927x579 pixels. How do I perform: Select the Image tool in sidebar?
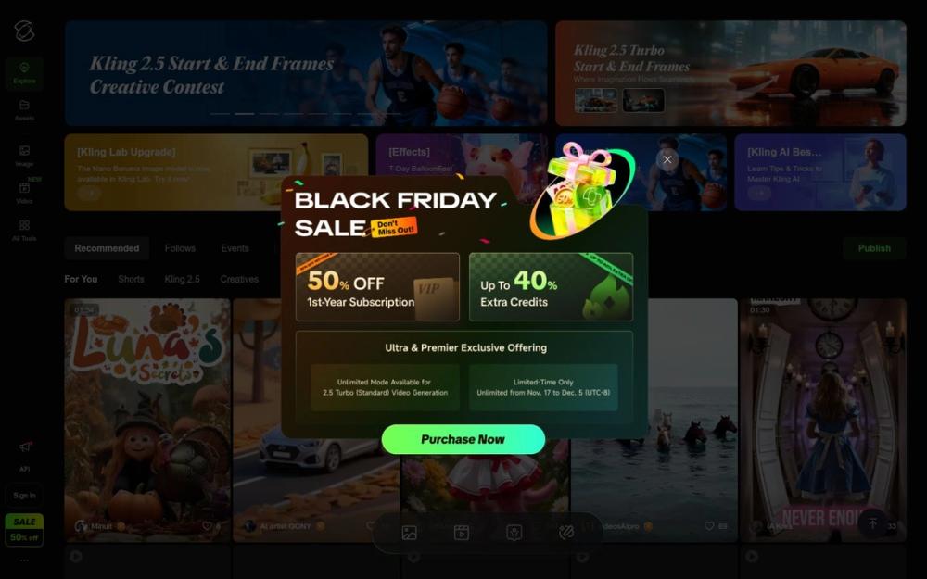24,156
